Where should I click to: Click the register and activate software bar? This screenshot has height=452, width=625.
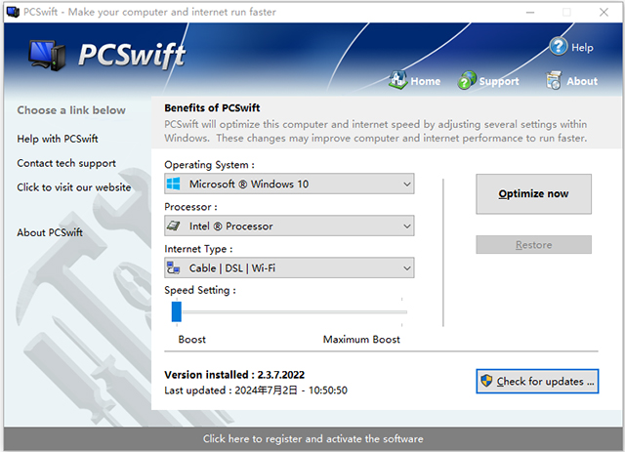pyautogui.click(x=312, y=439)
